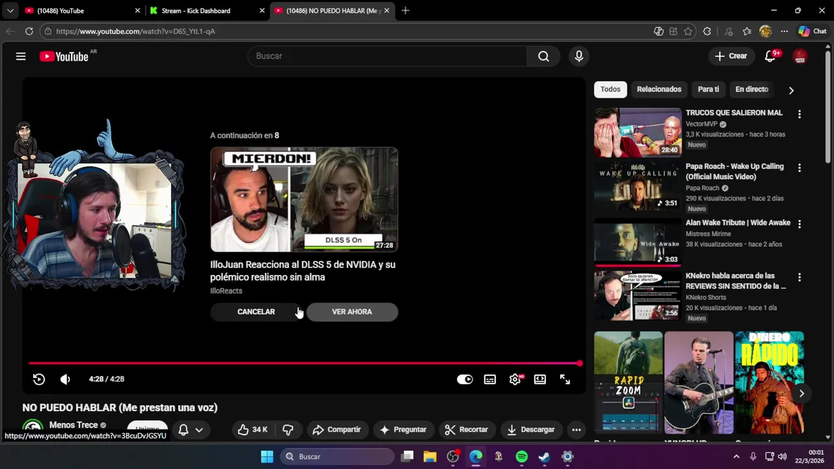Advance the shorts carousel with arrow
The image size is (834, 469).
pos(801,393)
